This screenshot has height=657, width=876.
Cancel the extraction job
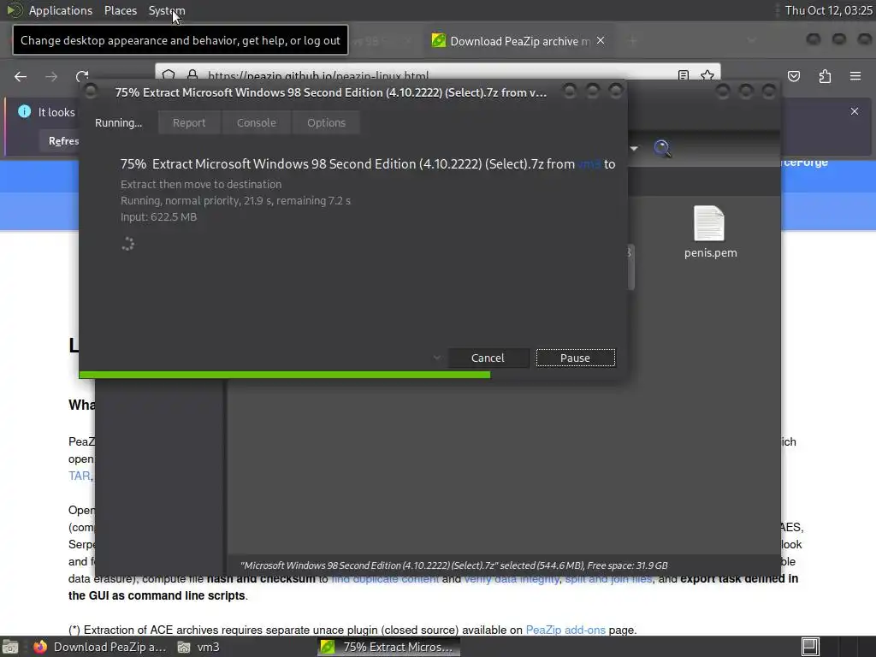pos(488,358)
